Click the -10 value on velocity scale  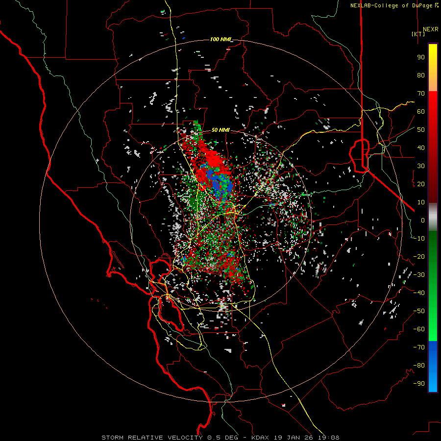click(419, 239)
